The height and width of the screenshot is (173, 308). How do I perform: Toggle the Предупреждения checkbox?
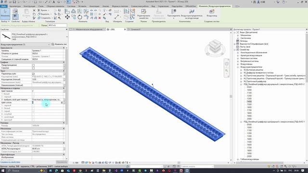(33, 65)
